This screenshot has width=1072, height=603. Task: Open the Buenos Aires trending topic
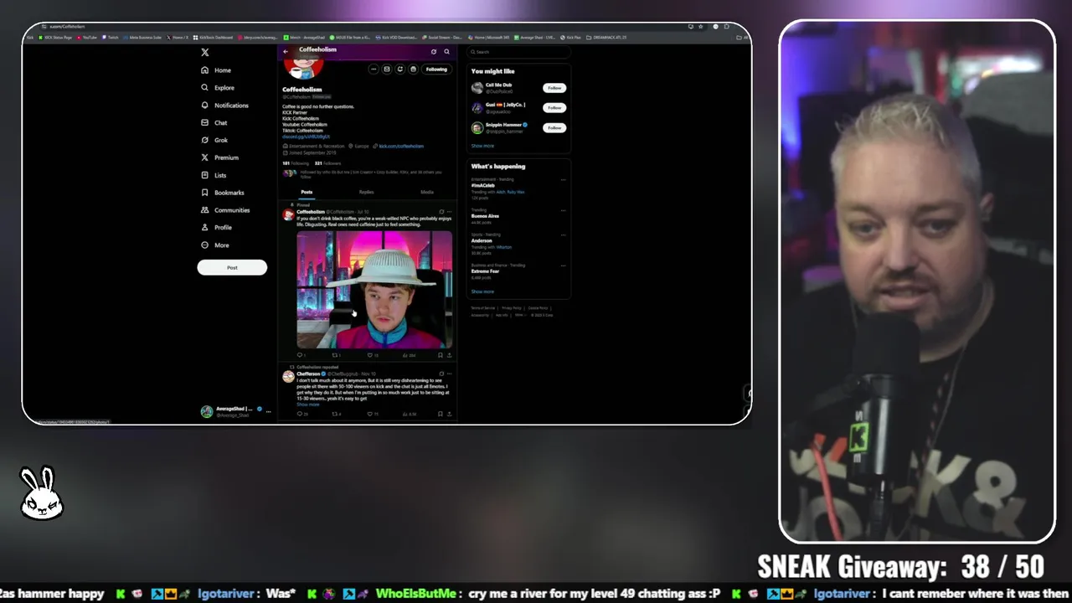[x=485, y=216]
